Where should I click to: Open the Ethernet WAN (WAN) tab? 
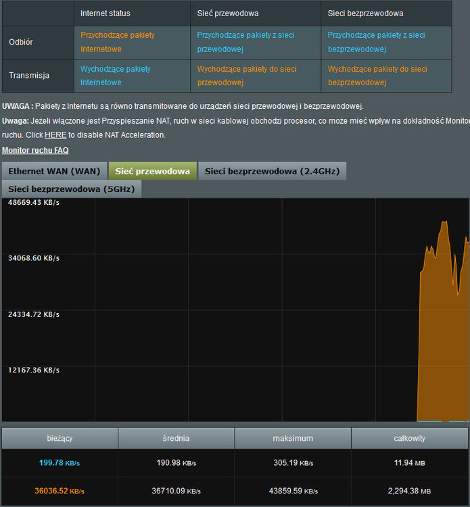pyautogui.click(x=54, y=171)
